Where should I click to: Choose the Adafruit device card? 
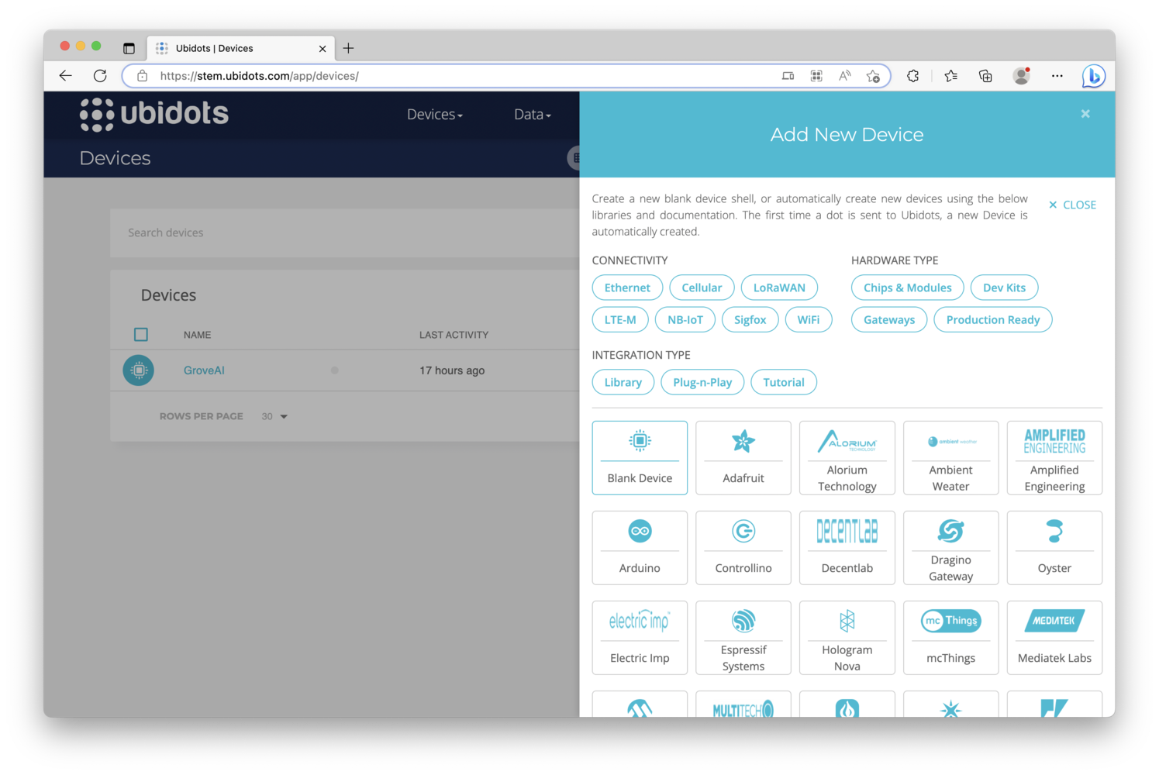(x=743, y=457)
